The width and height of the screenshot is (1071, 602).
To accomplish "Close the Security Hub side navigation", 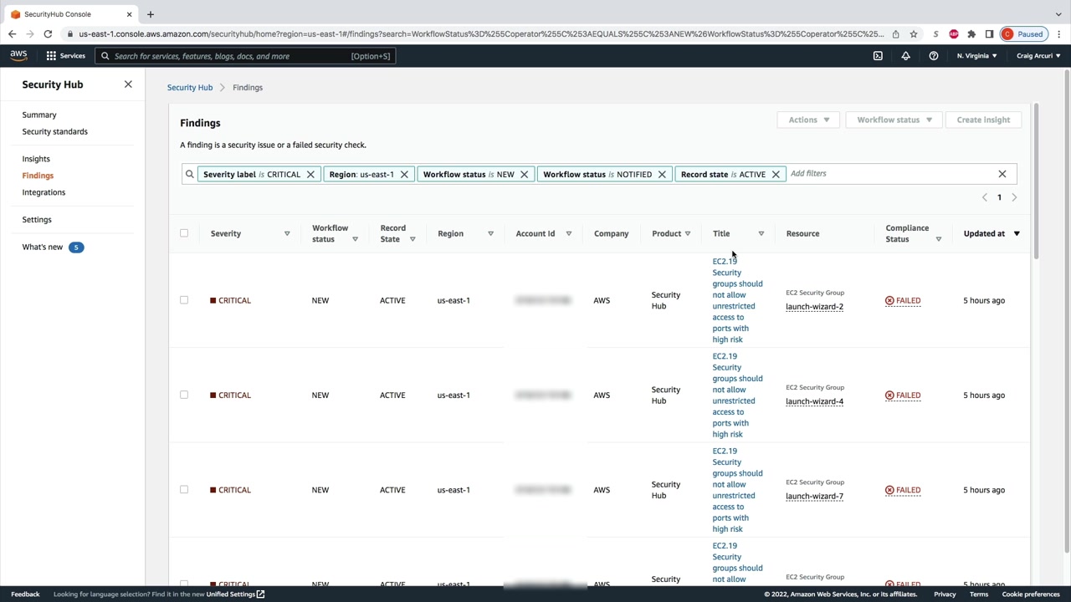I will point(128,84).
